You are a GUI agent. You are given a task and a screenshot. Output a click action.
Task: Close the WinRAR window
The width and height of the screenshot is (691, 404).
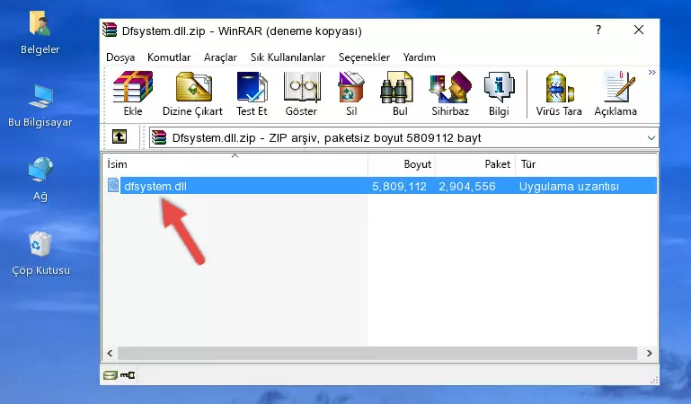(x=639, y=30)
